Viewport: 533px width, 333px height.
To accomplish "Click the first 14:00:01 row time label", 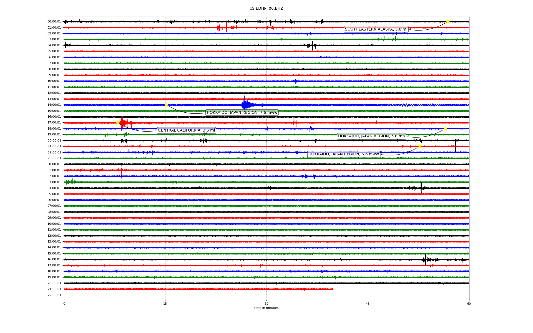I will tap(54, 105).
